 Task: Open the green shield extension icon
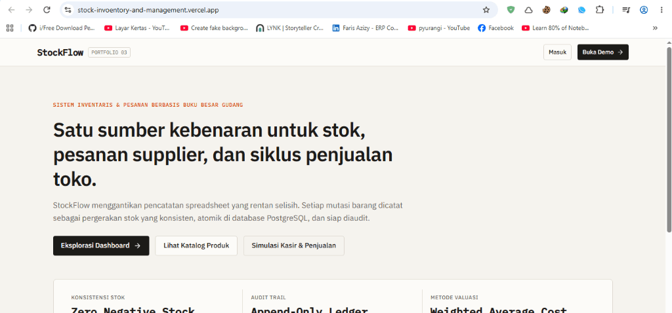511,10
